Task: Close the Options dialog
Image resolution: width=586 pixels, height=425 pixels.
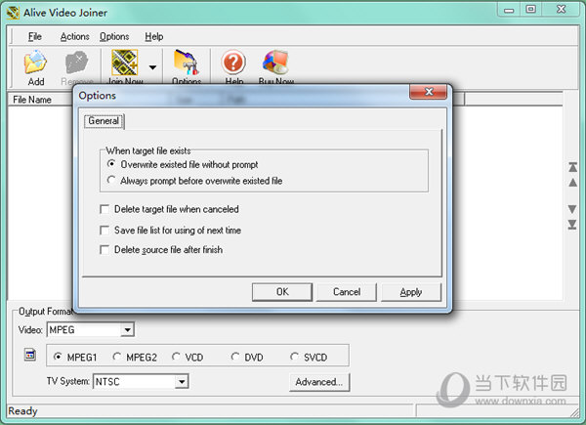Action: pyautogui.click(x=429, y=92)
